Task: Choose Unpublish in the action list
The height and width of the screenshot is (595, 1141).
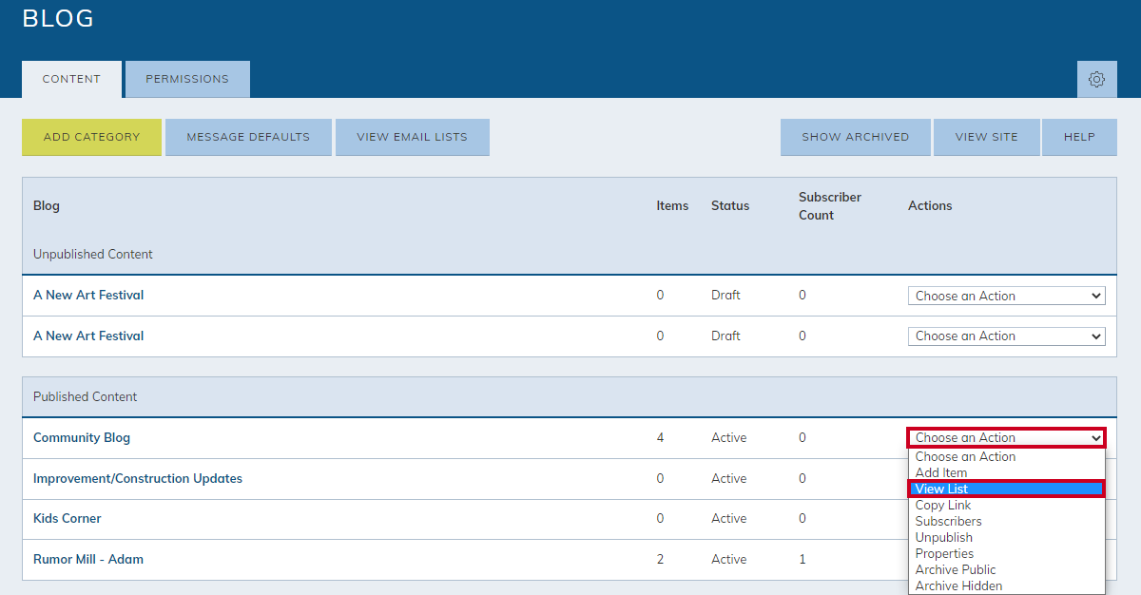Action: [x=1007, y=537]
